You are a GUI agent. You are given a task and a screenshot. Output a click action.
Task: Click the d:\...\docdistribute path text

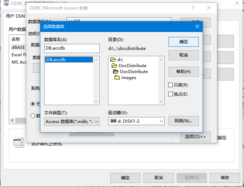point(127,48)
